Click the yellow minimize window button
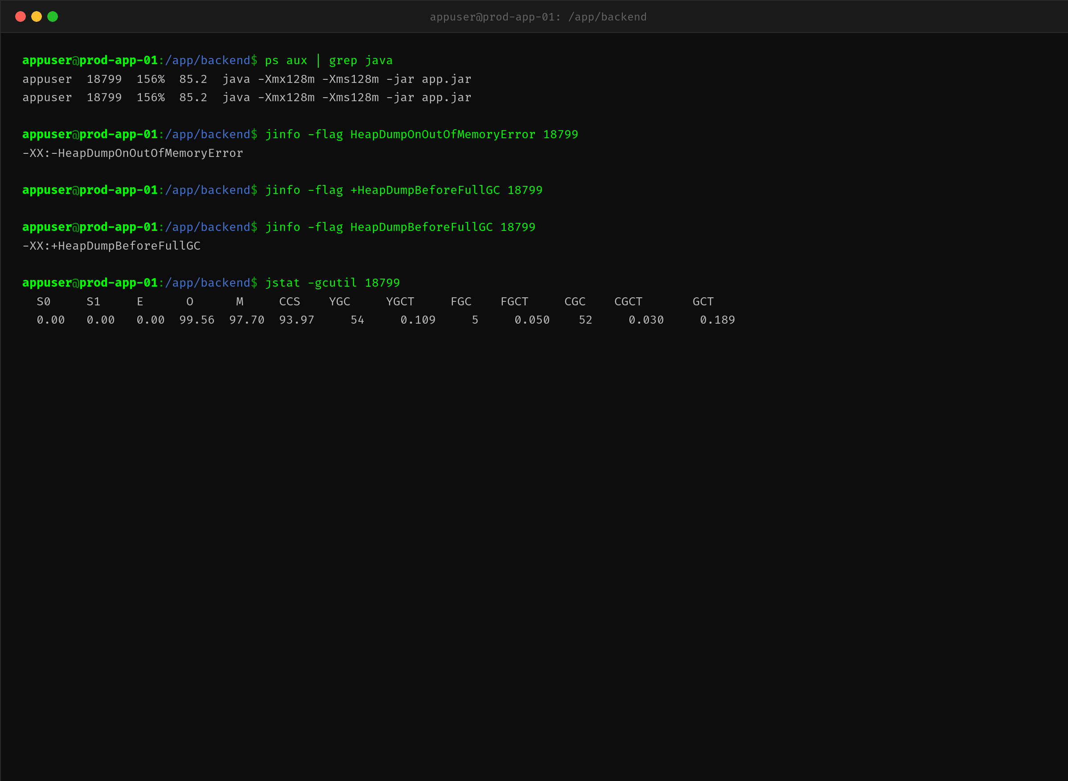 [x=37, y=16]
